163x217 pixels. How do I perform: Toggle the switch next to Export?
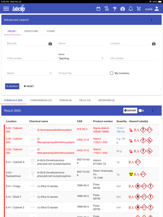click(x=141, y=110)
